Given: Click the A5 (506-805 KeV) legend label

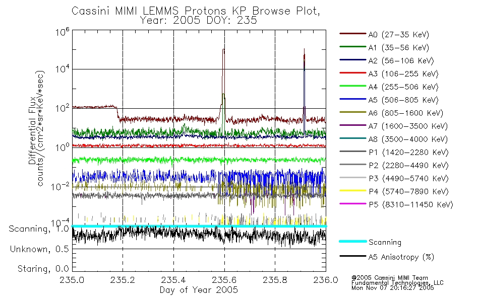Looking at the screenshot, I should tap(403, 100).
